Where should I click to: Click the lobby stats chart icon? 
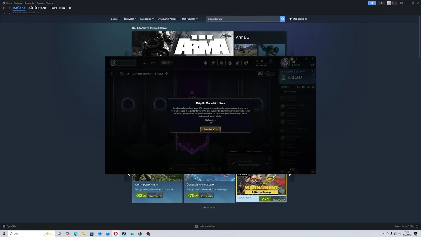point(260,74)
